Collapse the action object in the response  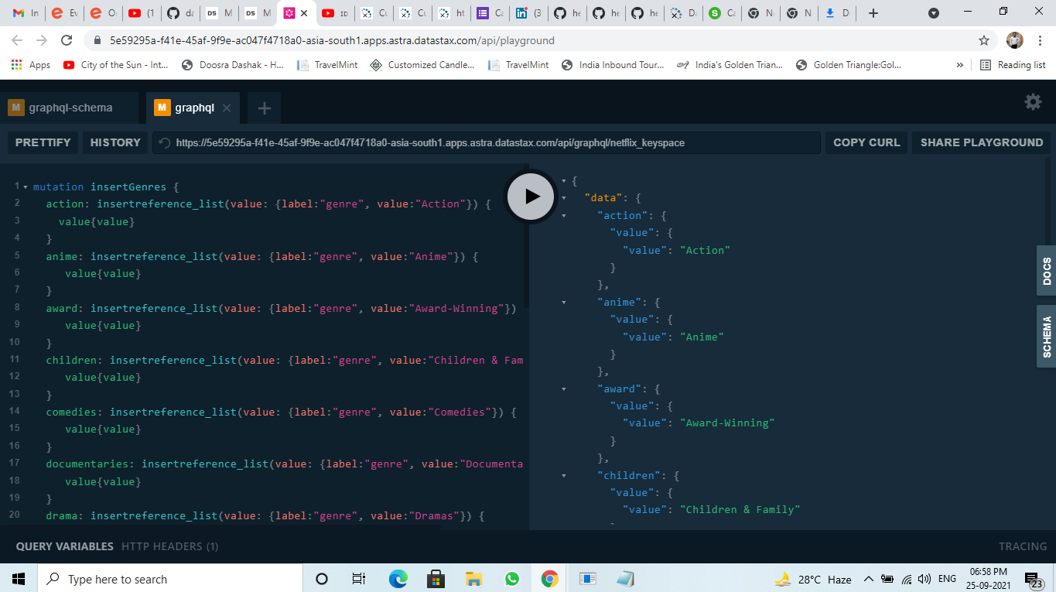pyautogui.click(x=563, y=215)
